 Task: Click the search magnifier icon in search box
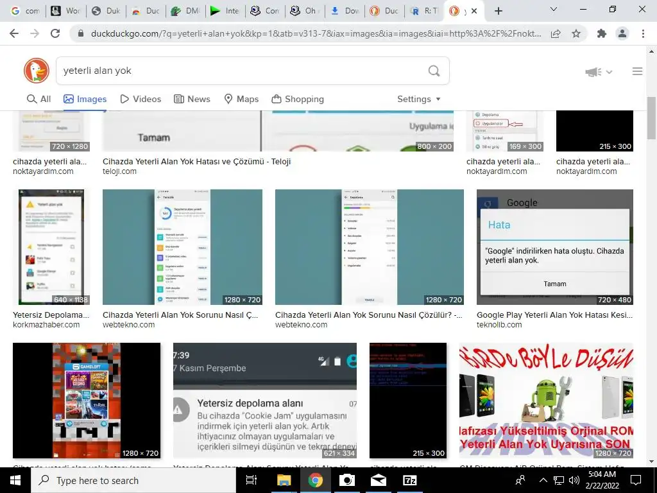(x=434, y=71)
